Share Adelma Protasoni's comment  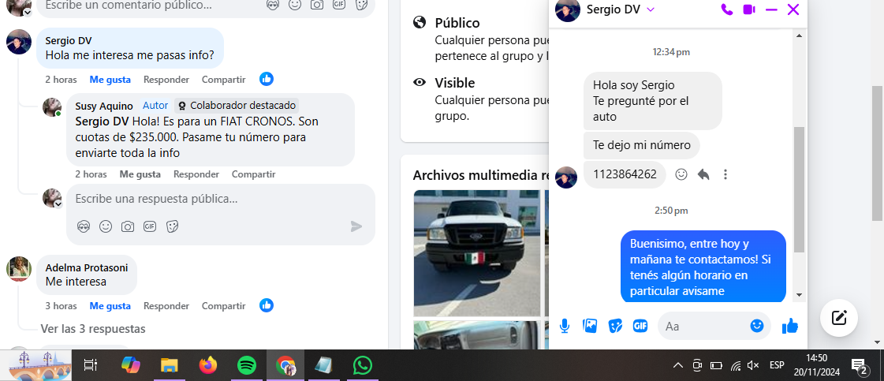click(224, 306)
